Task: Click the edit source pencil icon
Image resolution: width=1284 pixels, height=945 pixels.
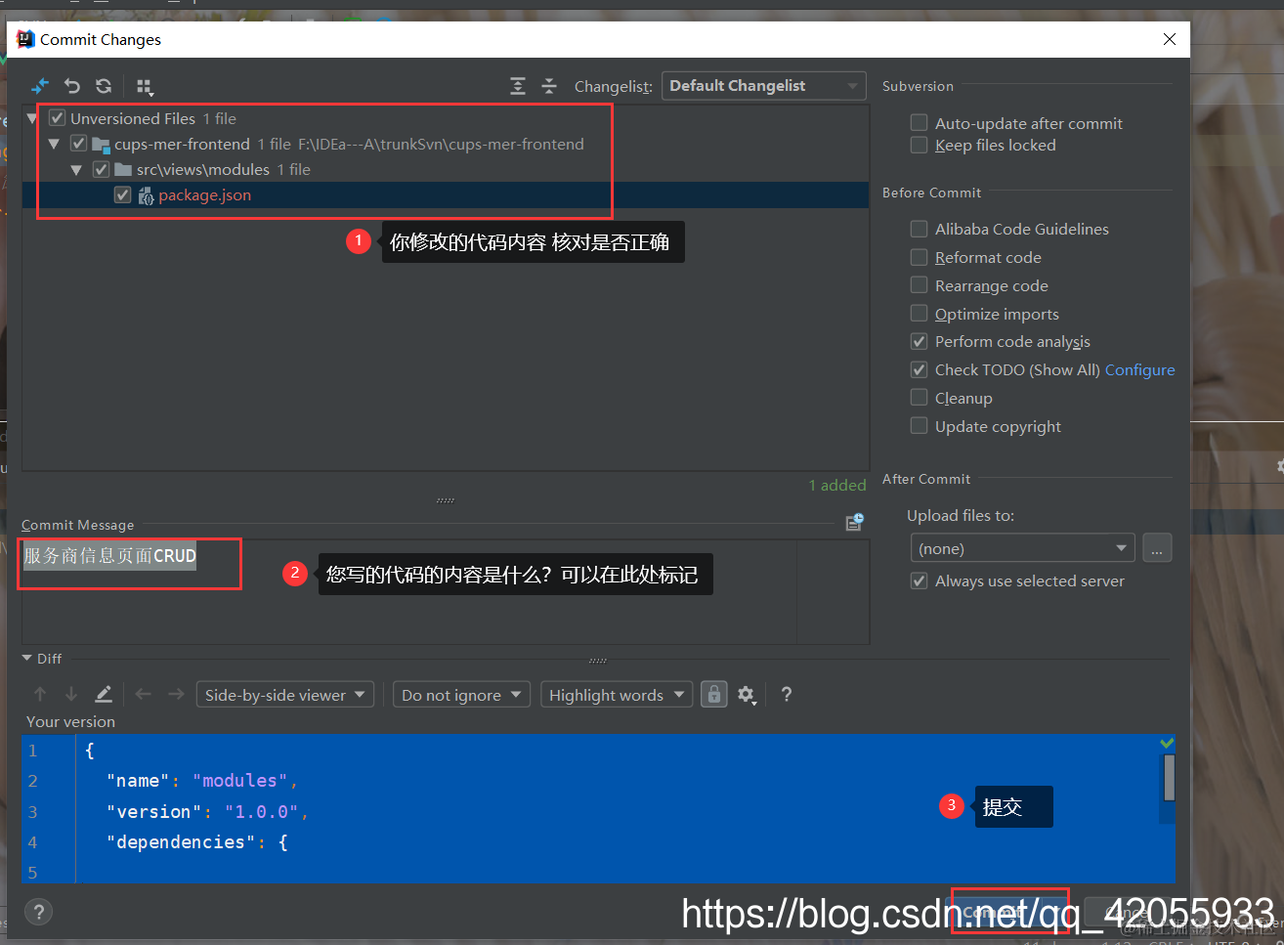Action: click(103, 694)
